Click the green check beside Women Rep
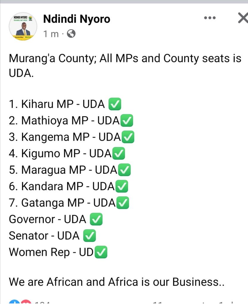 click(101, 252)
